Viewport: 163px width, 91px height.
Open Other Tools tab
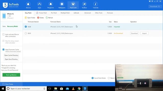99,13
